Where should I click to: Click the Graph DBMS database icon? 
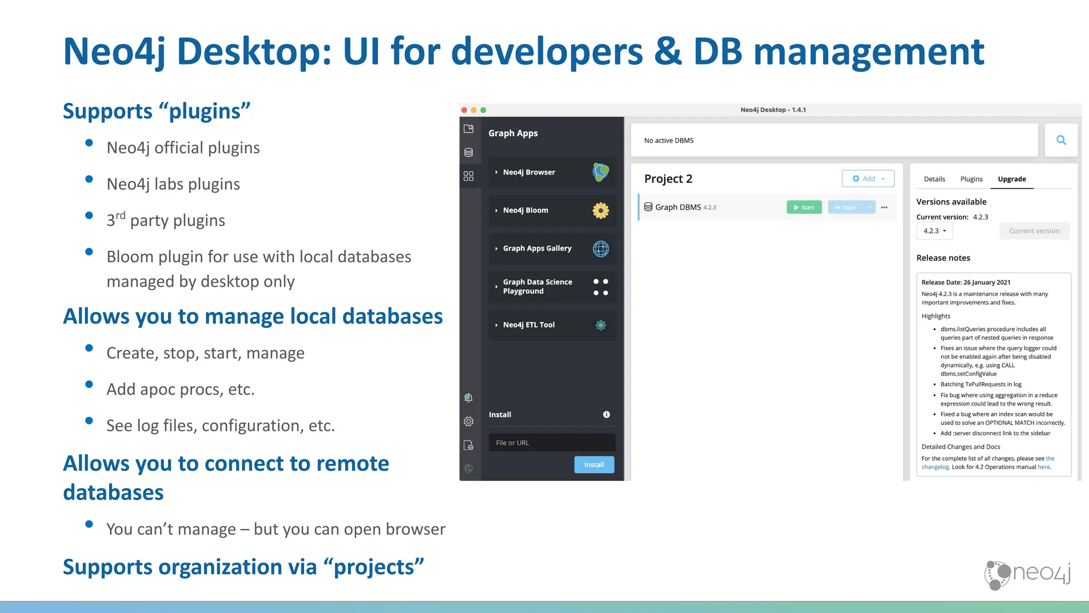point(648,207)
